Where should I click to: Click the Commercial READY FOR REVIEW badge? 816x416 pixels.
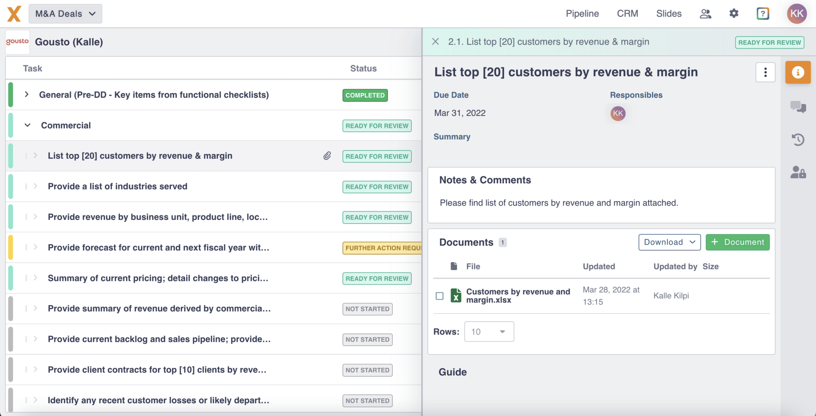click(x=377, y=126)
